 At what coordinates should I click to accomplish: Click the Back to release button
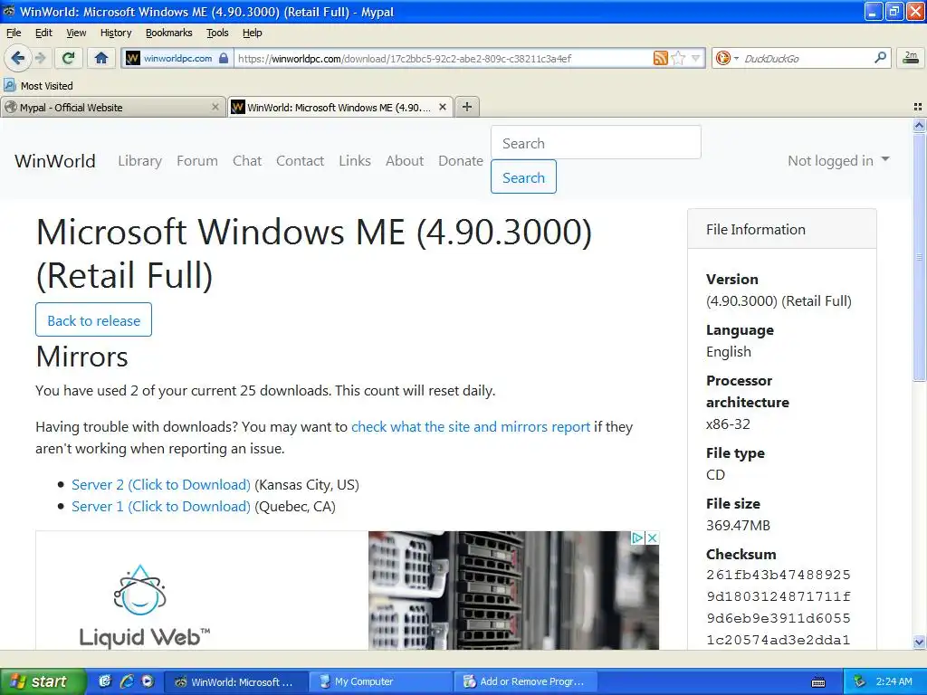tap(93, 319)
